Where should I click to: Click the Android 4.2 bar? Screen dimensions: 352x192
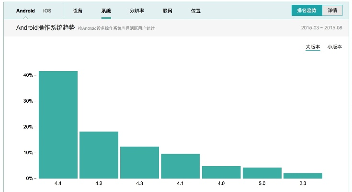click(99, 155)
